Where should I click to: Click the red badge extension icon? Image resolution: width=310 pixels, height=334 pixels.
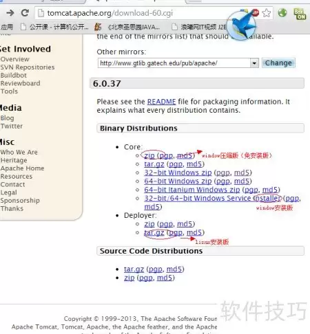click(x=256, y=12)
